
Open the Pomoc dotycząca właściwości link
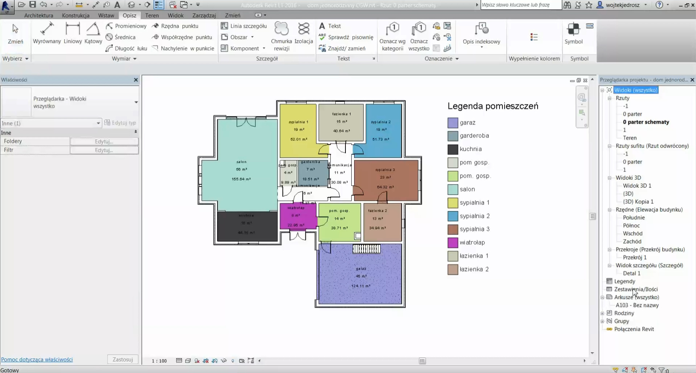point(37,360)
